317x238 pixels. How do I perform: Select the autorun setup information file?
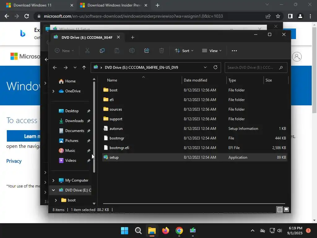point(194,129)
